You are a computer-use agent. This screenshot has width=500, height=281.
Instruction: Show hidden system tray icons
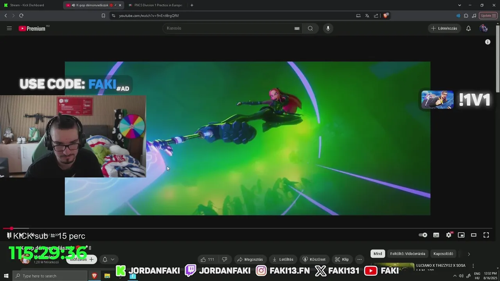click(455, 276)
